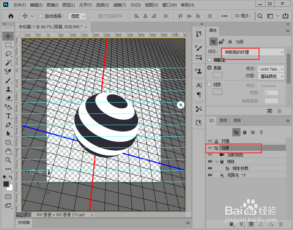
Task: Select the Magic Wand tool
Action: (8, 63)
